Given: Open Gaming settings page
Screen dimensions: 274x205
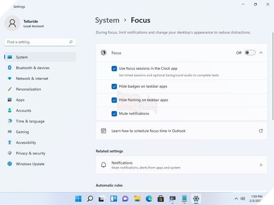Looking at the screenshot, I should point(40,132).
